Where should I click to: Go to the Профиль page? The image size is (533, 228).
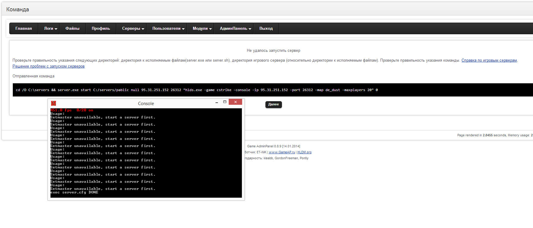tap(101, 29)
